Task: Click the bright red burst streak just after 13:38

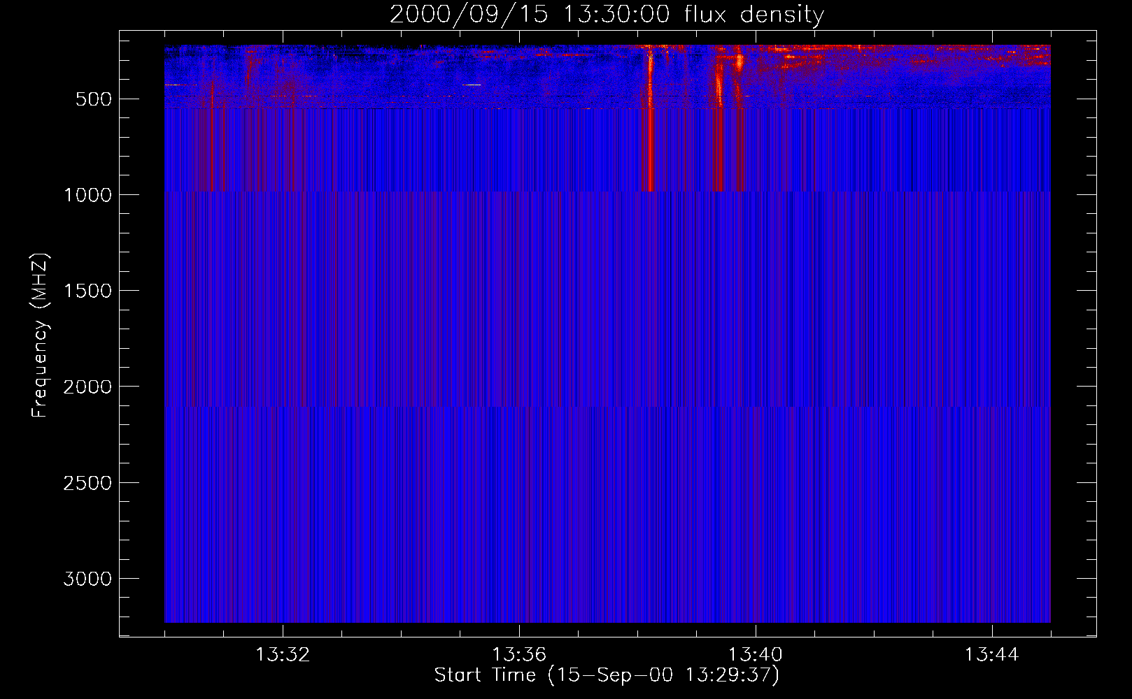Action: 651,140
